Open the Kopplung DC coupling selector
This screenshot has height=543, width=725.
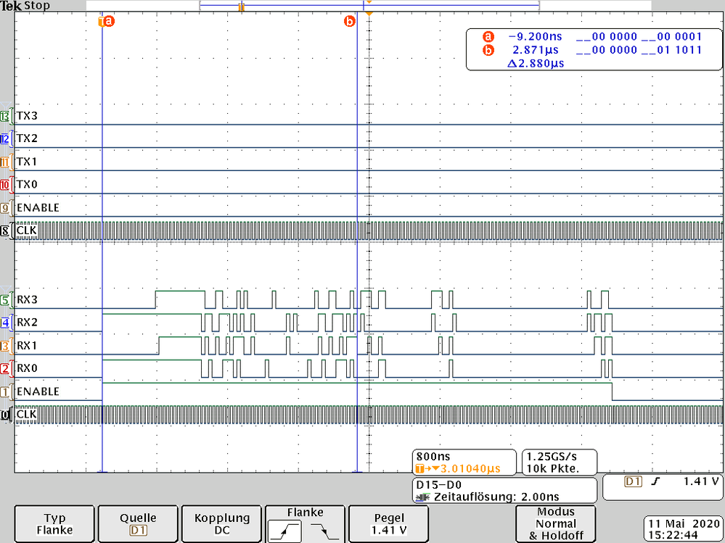pyautogui.click(x=221, y=523)
